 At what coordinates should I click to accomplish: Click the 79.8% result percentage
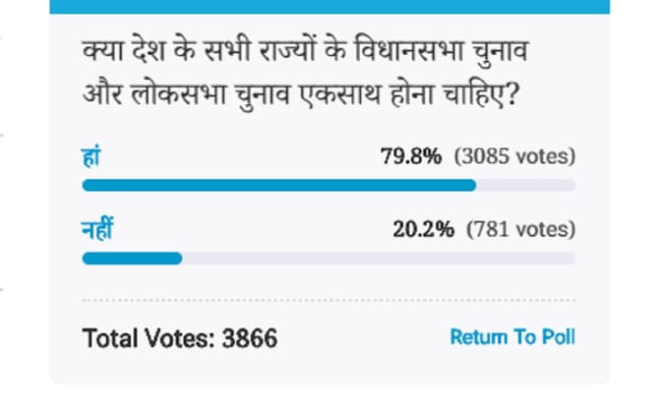point(410,157)
